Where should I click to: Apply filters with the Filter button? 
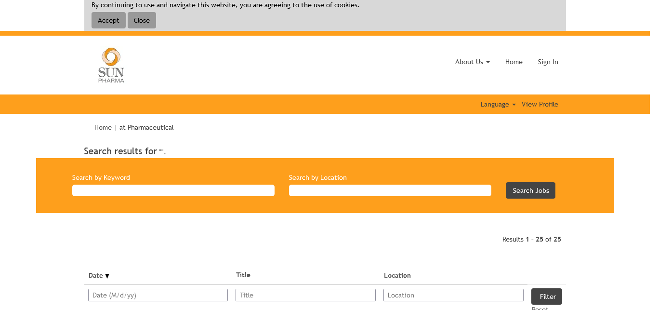[546, 297]
